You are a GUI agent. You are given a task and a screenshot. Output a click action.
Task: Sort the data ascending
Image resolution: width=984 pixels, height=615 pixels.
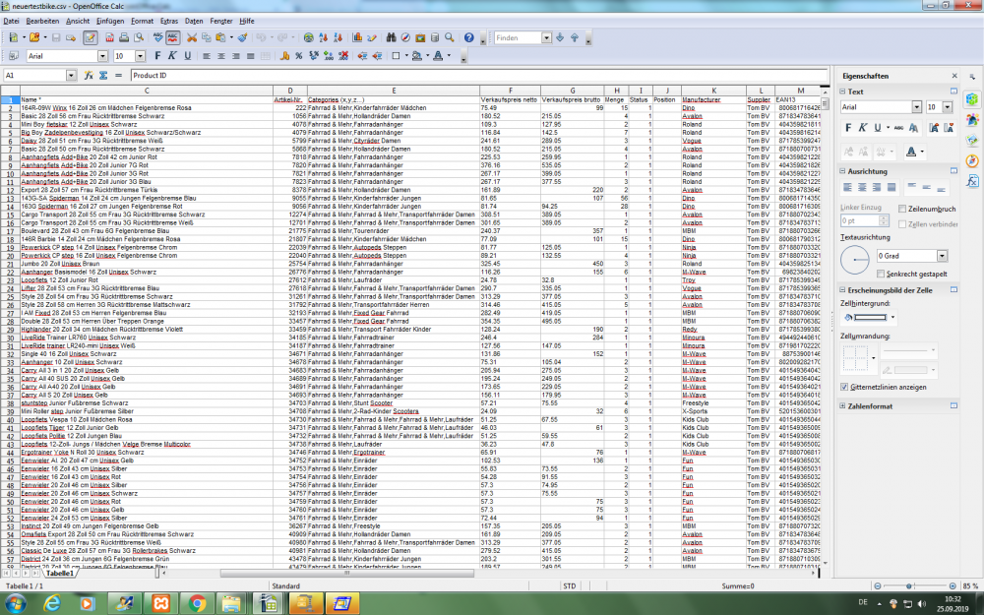(324, 39)
